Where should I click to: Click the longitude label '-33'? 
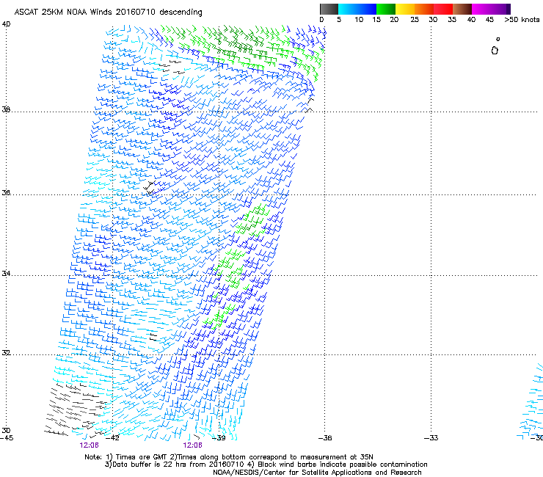click(431, 438)
